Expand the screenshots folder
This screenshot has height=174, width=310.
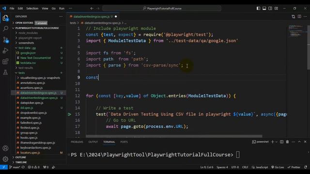click(x=26, y=43)
